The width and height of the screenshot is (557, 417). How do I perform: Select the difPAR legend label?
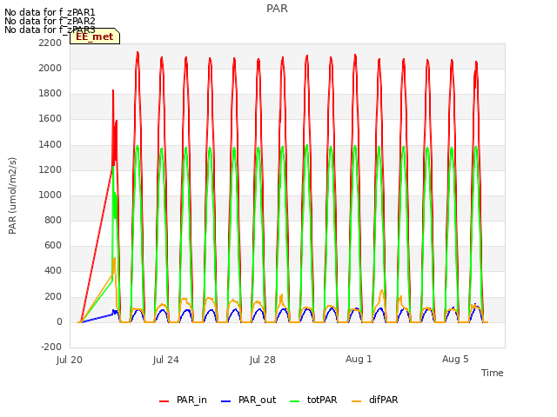[383, 400]
